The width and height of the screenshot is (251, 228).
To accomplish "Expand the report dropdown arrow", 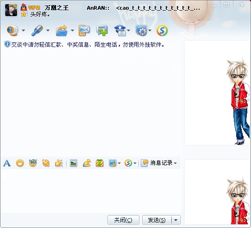I will pyautogui.click(x=128, y=30).
